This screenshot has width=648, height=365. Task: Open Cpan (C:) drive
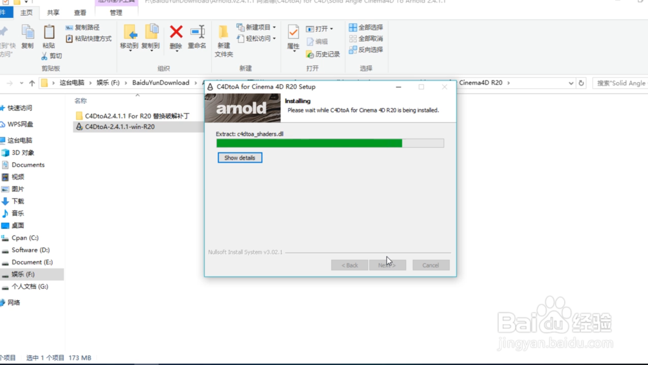25,238
